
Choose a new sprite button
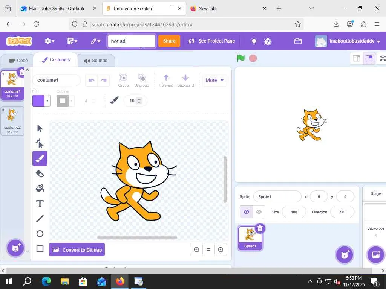pyautogui.click(x=345, y=255)
